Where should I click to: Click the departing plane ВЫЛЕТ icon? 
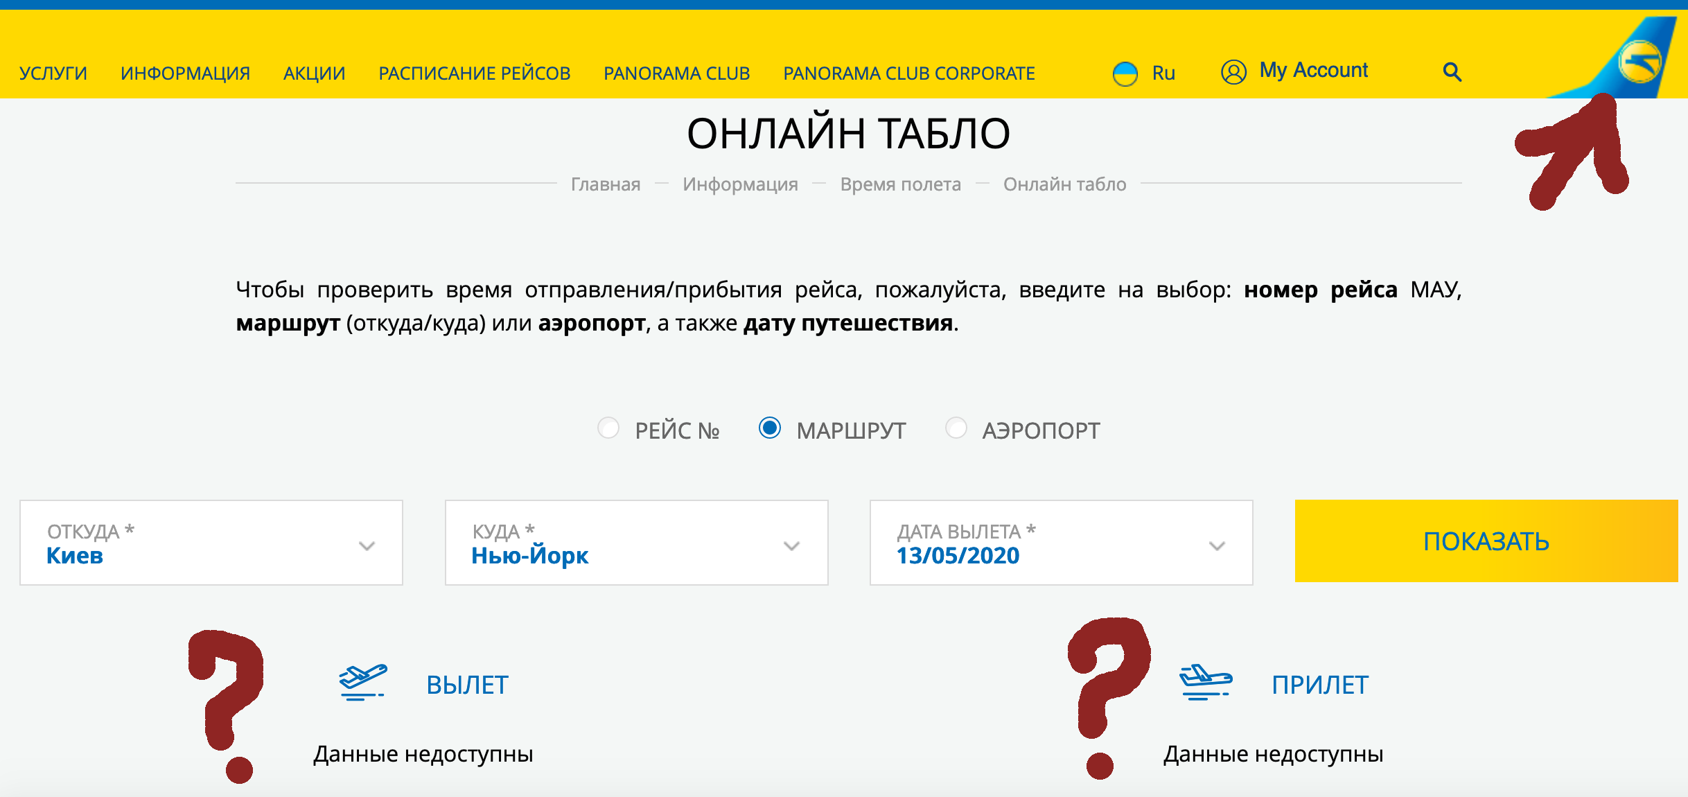tap(362, 682)
